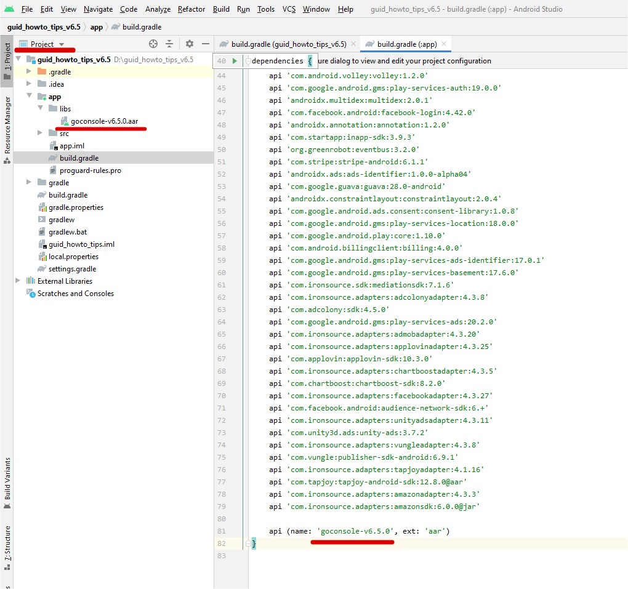Click the locate/select opened file target icon
The image size is (628, 589).
point(153,44)
